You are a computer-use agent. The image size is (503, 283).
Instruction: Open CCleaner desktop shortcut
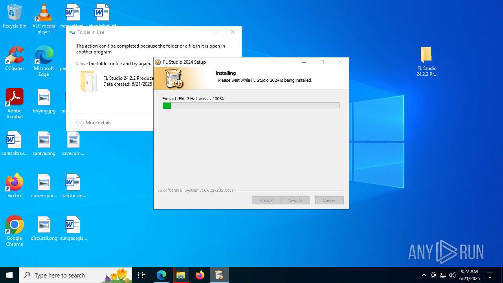point(15,58)
